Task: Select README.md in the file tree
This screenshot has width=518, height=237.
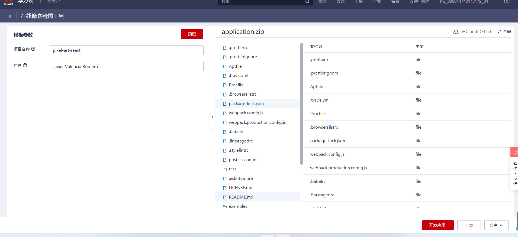Action: pos(258,197)
